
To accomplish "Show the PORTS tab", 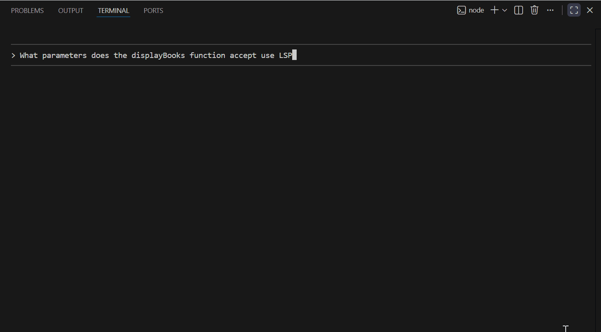I will pyautogui.click(x=153, y=11).
